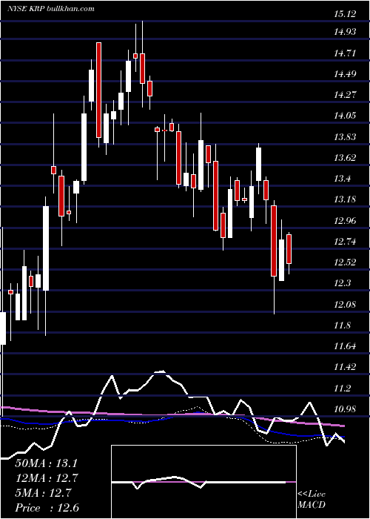This screenshot has width=370, height=519.
Task: Click the 14.49 price axis label
Action: 346,74
